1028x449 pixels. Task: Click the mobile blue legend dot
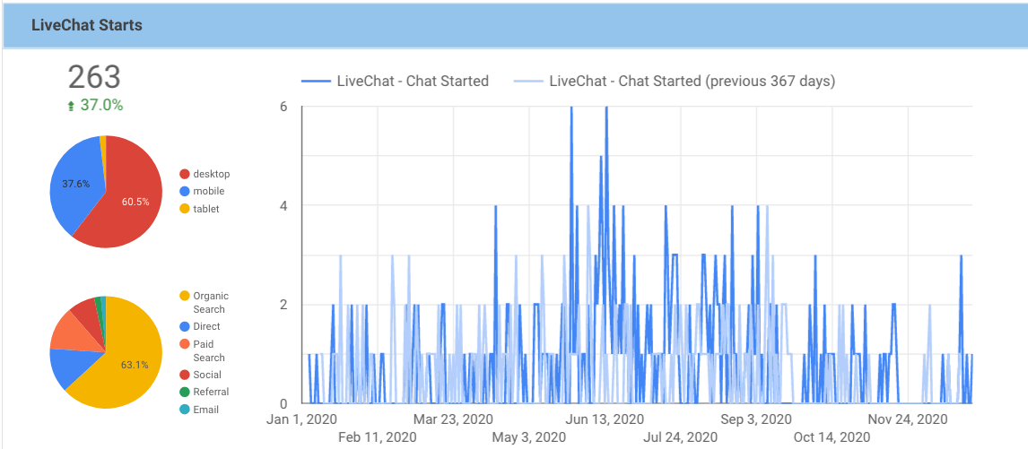coord(184,192)
